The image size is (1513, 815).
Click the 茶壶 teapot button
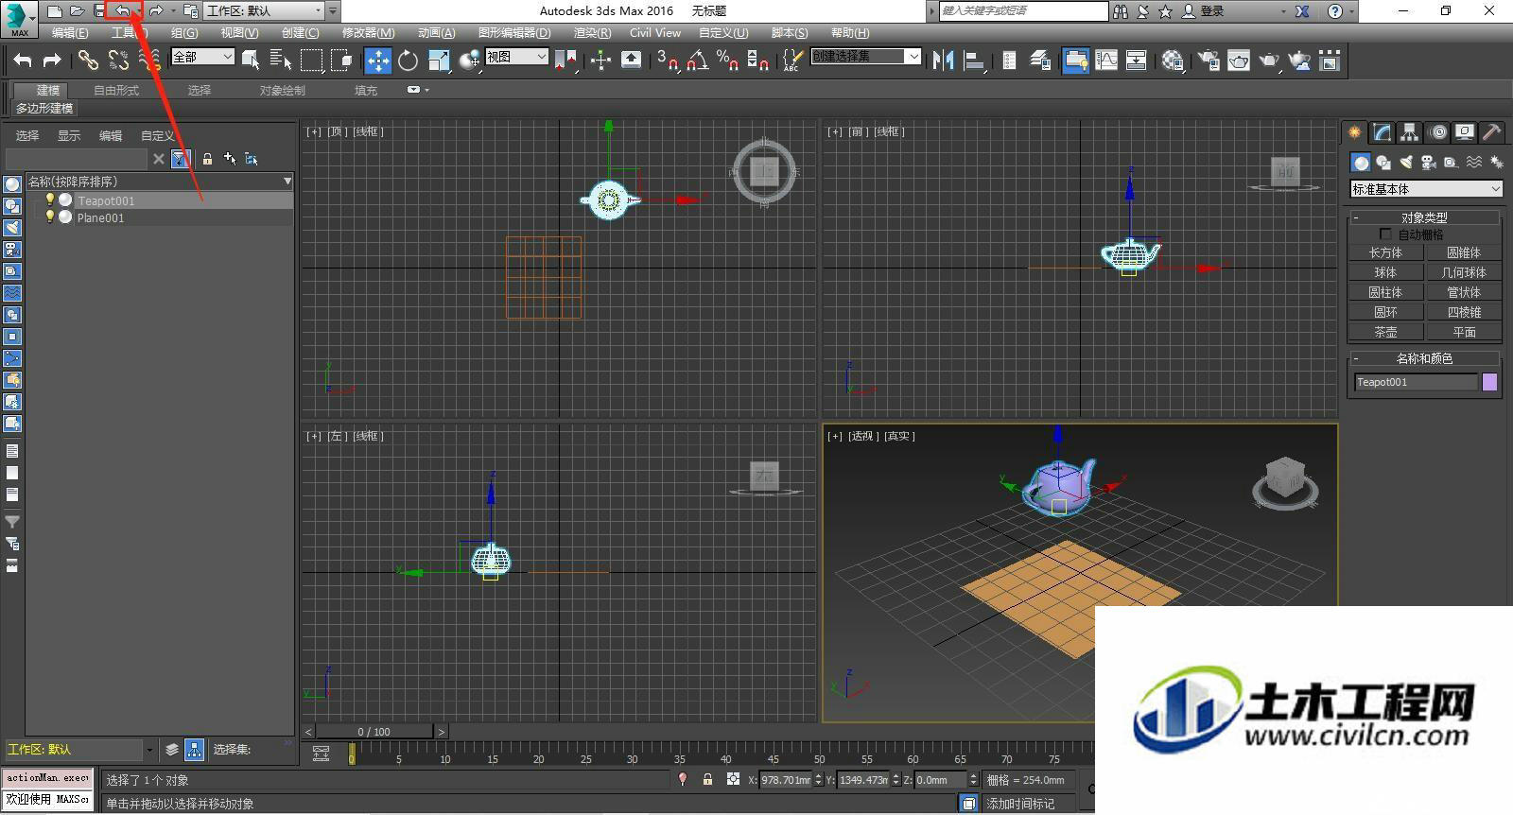coord(1385,332)
